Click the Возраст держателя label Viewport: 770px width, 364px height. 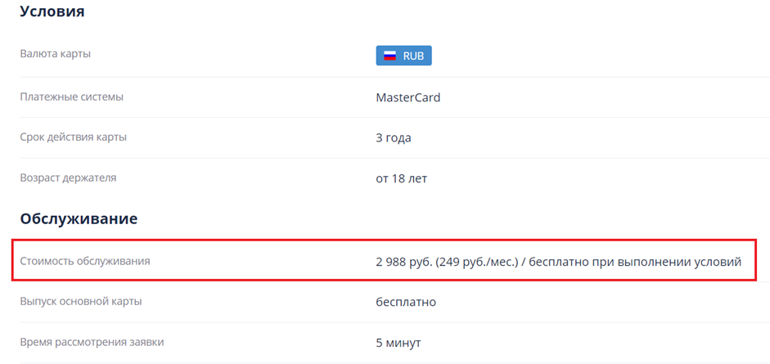click(x=68, y=178)
